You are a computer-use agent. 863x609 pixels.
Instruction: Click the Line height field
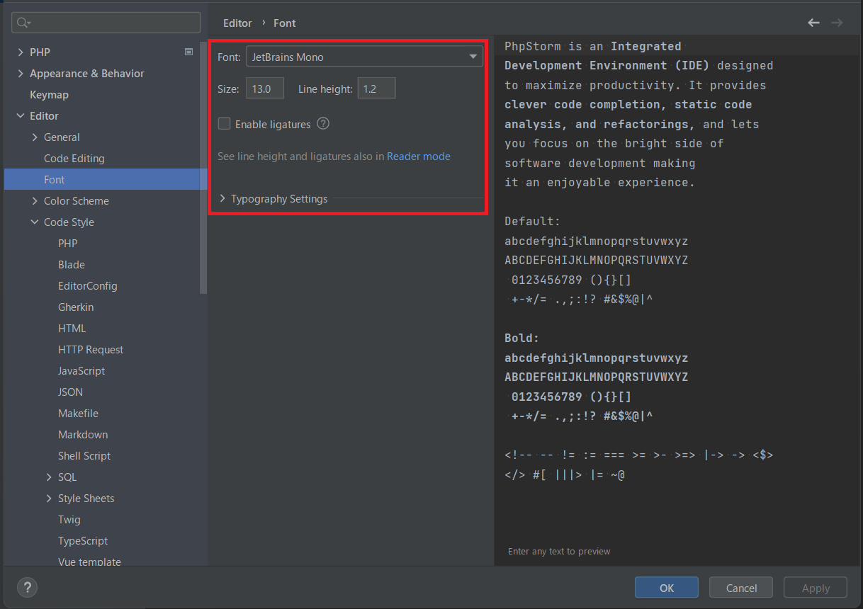pos(376,89)
